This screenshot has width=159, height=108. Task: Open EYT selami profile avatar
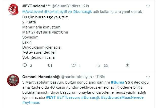13,10
